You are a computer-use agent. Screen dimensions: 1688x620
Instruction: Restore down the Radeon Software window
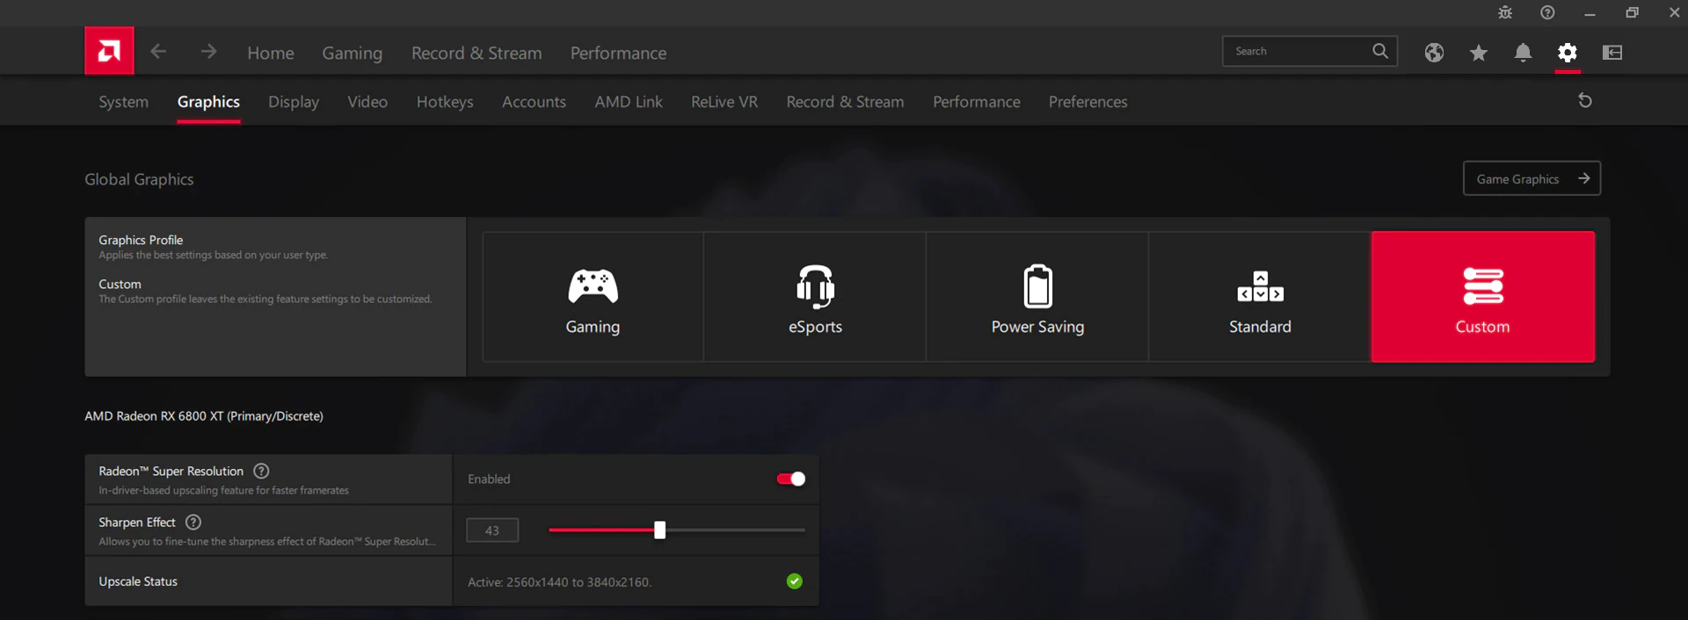point(1632,12)
